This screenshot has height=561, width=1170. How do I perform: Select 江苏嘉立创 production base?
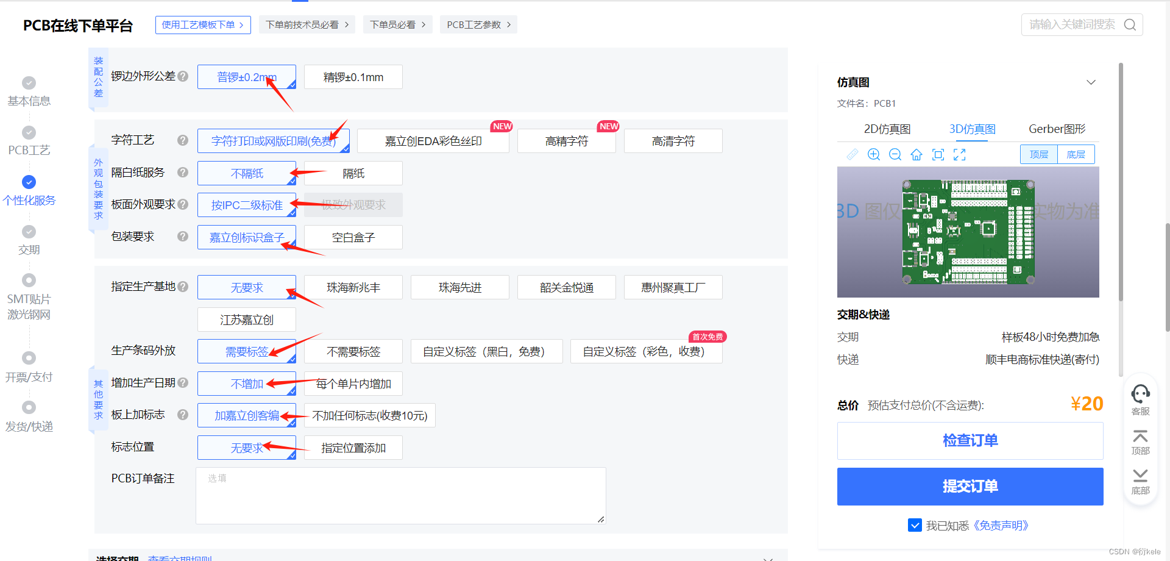click(247, 320)
